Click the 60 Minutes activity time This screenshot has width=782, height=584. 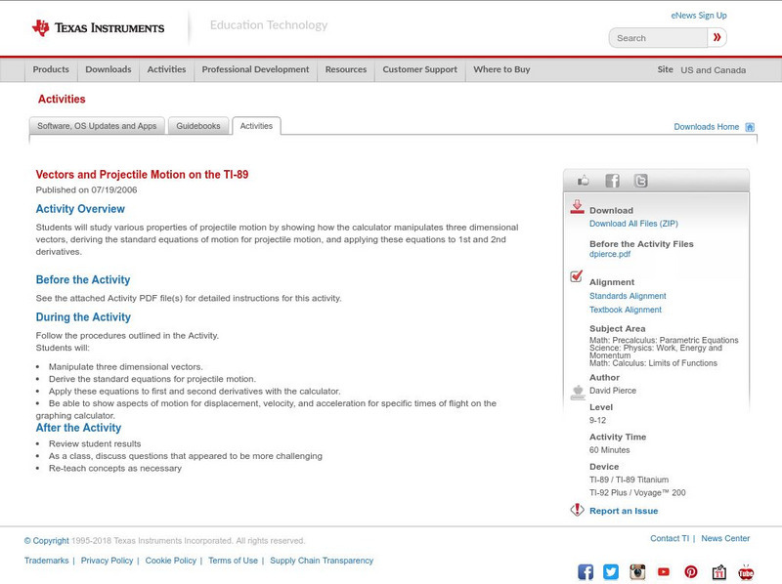pyautogui.click(x=609, y=450)
